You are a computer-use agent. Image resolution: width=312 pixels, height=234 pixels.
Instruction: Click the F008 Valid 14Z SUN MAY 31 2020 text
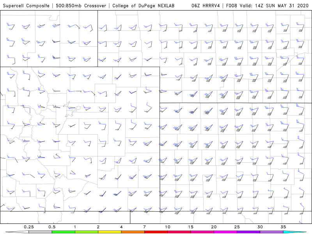pos(267,5)
